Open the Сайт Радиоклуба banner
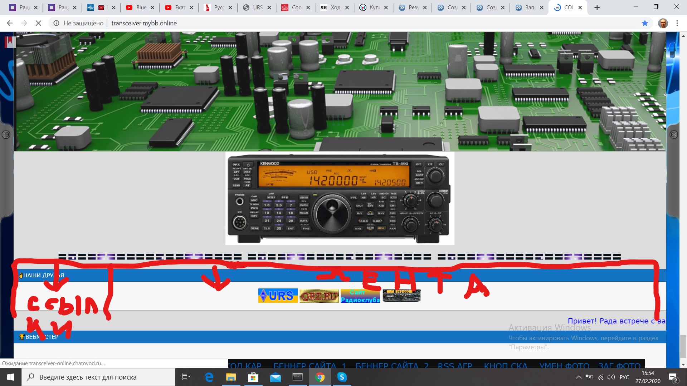 360,296
